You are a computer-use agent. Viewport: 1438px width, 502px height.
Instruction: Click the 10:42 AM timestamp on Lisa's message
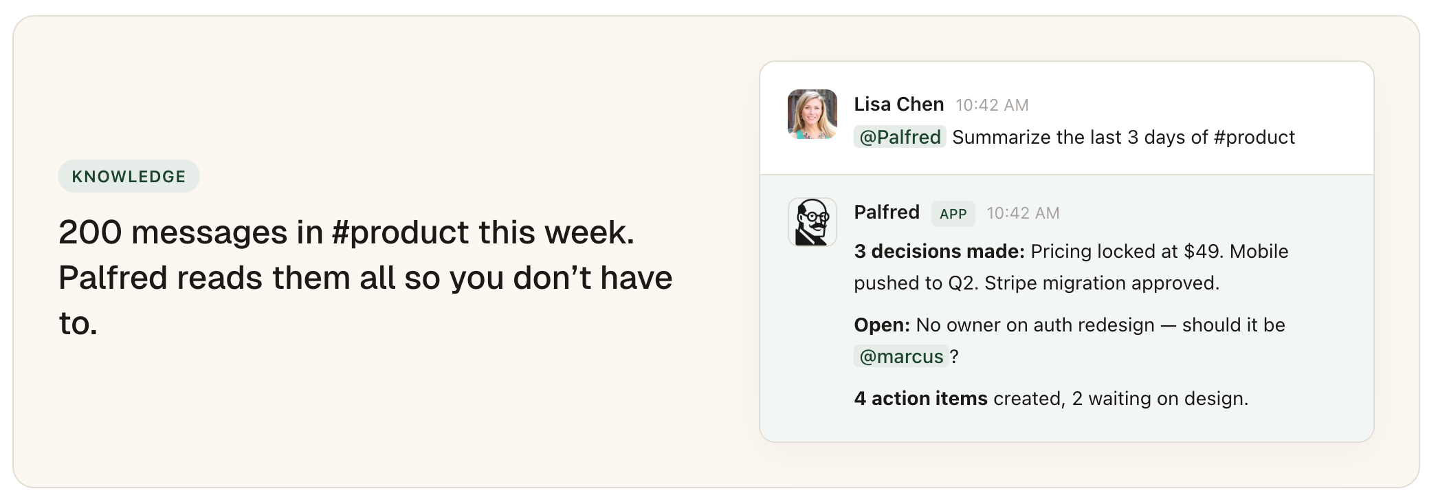coord(992,105)
